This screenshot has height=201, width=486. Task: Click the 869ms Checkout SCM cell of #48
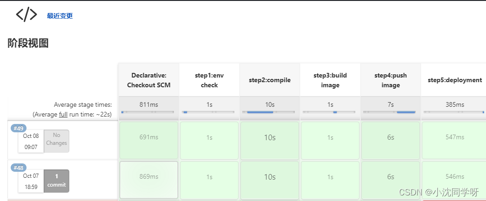[149, 180]
